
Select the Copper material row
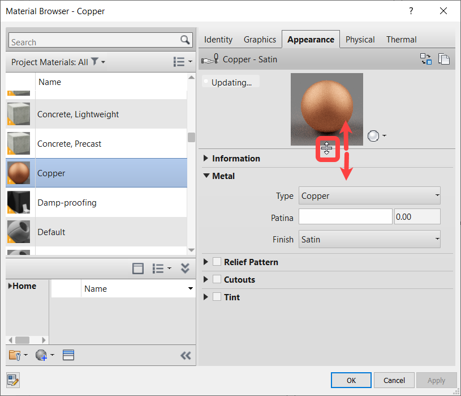96,173
